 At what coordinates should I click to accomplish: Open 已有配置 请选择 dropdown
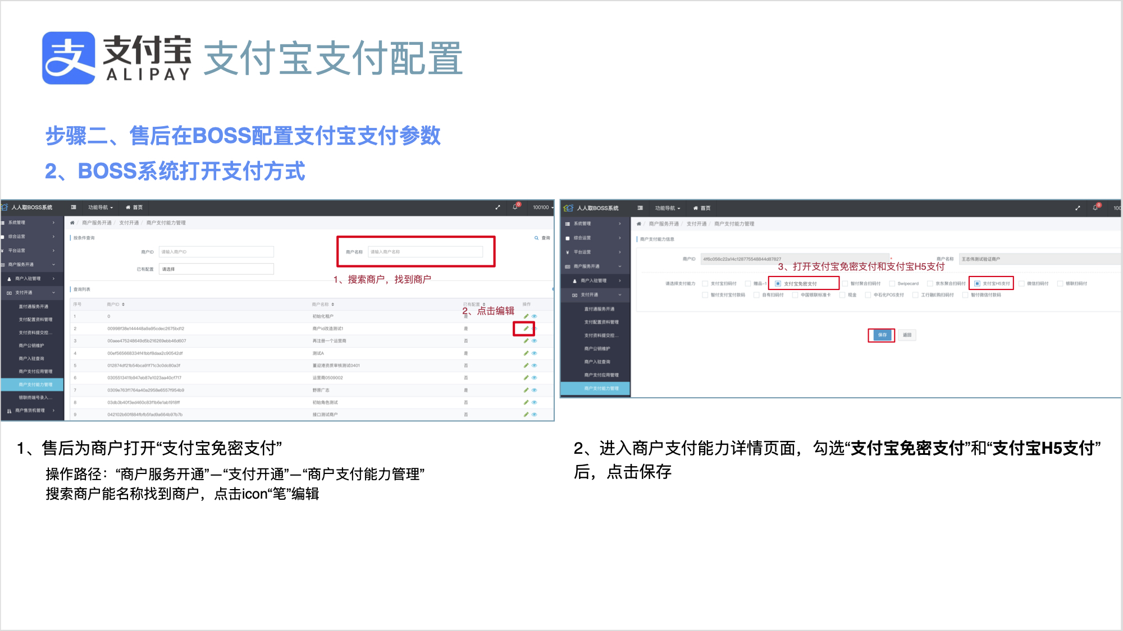pos(216,269)
